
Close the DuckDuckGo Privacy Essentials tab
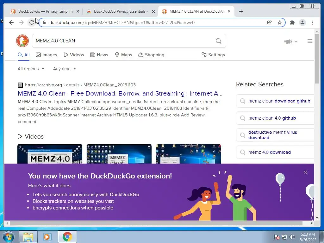tap(153, 11)
